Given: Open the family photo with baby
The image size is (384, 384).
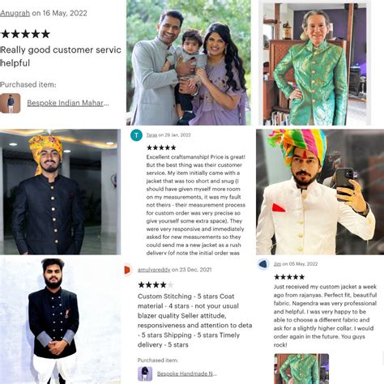Looking at the screenshot, I should [189, 62].
